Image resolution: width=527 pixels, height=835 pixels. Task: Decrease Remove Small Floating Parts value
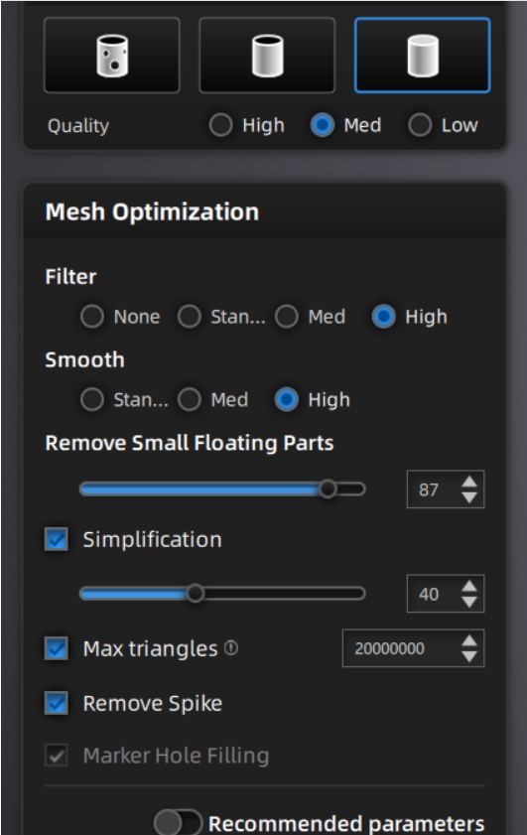(x=469, y=497)
